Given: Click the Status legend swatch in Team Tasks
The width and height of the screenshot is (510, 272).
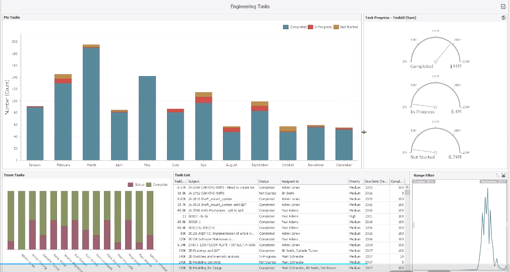Looking at the screenshot, I should 131,185.
